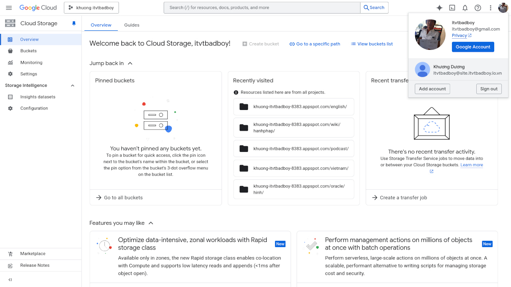The width and height of the screenshot is (511, 287).
Task: Open the batch operations feature card
Action: point(397,258)
